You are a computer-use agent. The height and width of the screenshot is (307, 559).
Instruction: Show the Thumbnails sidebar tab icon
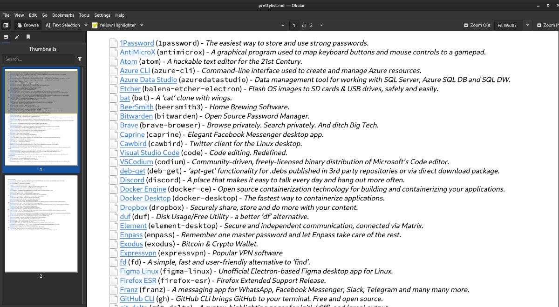click(x=6, y=37)
